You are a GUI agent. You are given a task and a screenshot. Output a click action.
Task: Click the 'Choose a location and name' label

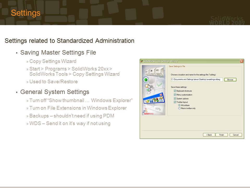(193, 75)
